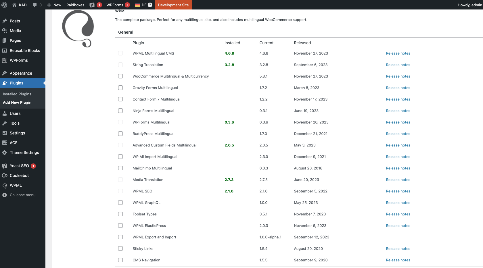The height and width of the screenshot is (268, 483).
Task: Click the 1.0.0-alpha.1 version text
Action: [x=270, y=237]
